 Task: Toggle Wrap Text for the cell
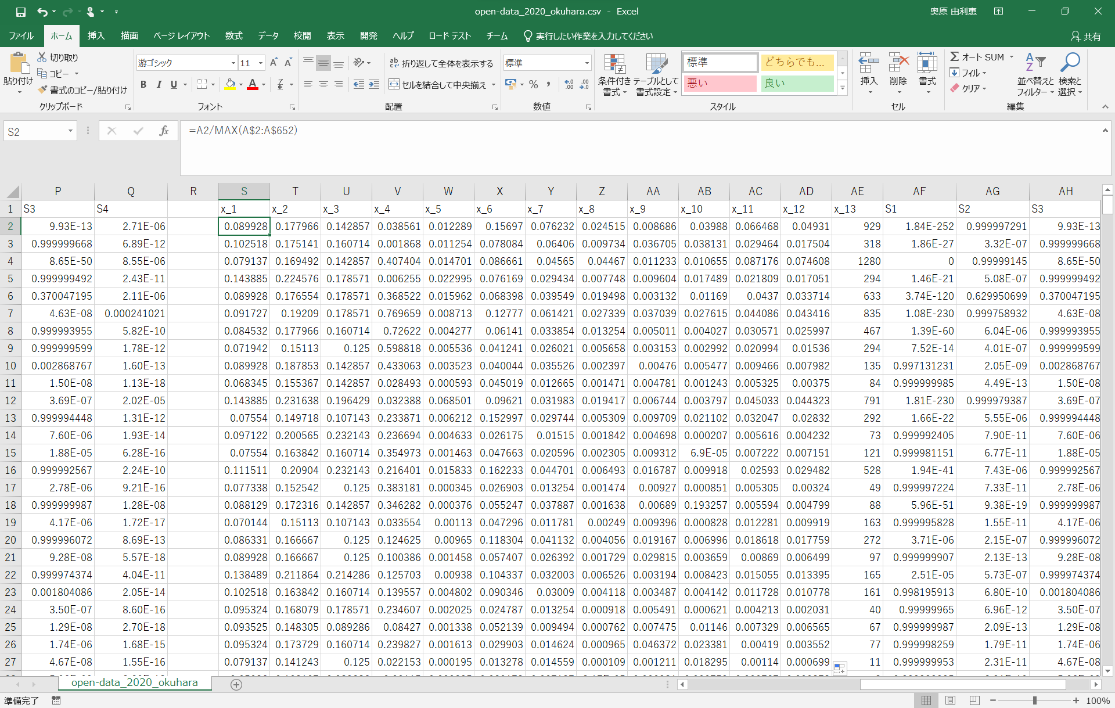(441, 63)
